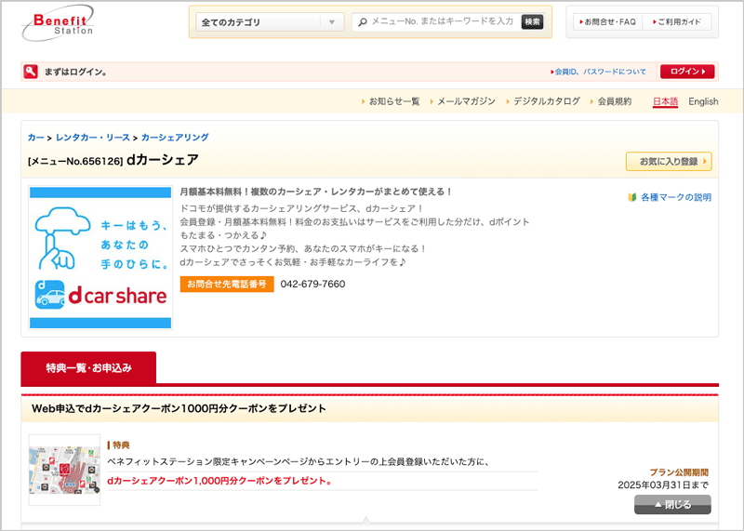This screenshot has height=531, width=744.
Task: Click レンタカー・リース breadcrumb link
Action: point(92,138)
